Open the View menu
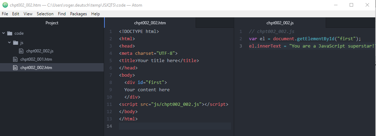376x136 pixels. [x=28, y=14]
